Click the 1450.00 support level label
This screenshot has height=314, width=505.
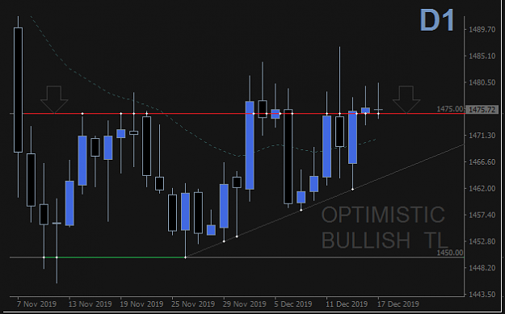coord(450,253)
